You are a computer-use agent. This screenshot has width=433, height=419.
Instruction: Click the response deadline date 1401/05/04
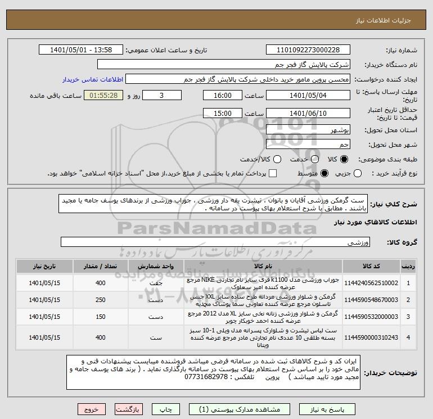click(x=308, y=96)
